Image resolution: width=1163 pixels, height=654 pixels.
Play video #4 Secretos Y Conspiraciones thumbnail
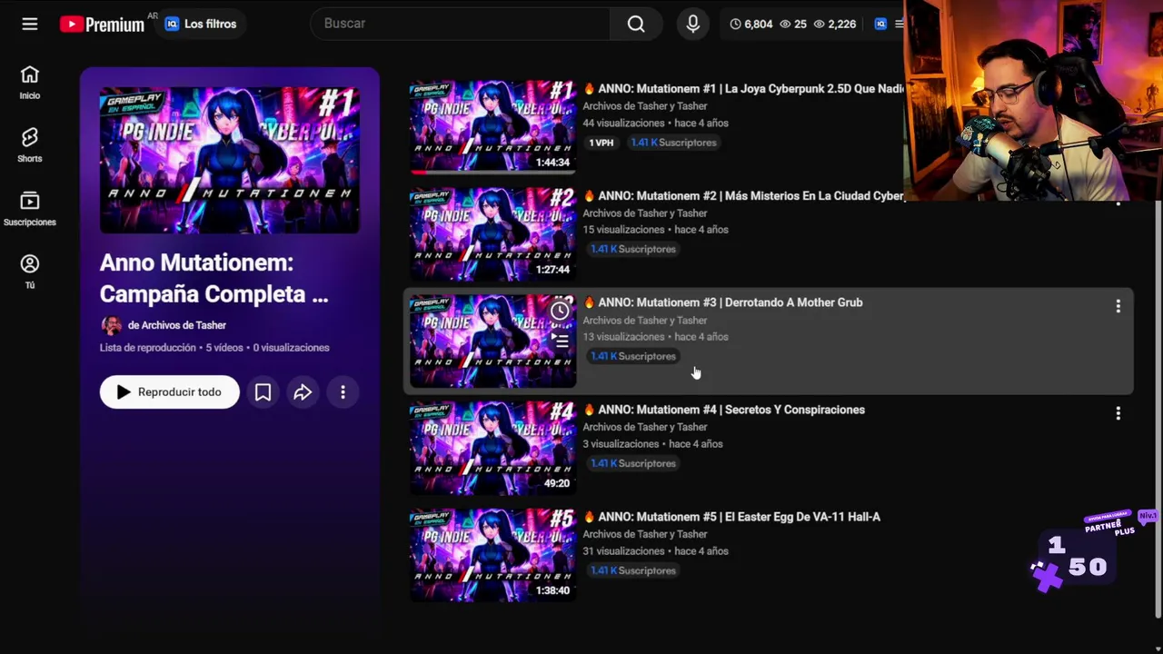492,448
